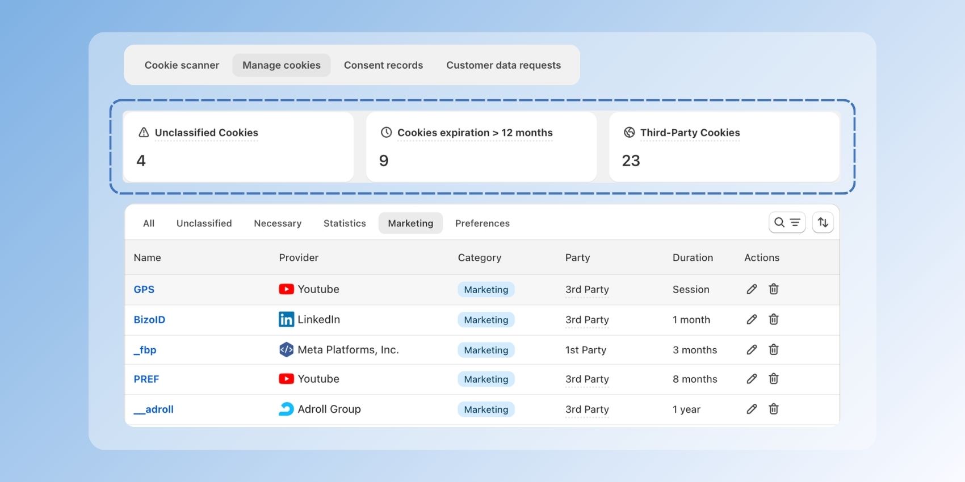
Task: Click Cookies expiration > 12 months title
Action: pos(475,133)
